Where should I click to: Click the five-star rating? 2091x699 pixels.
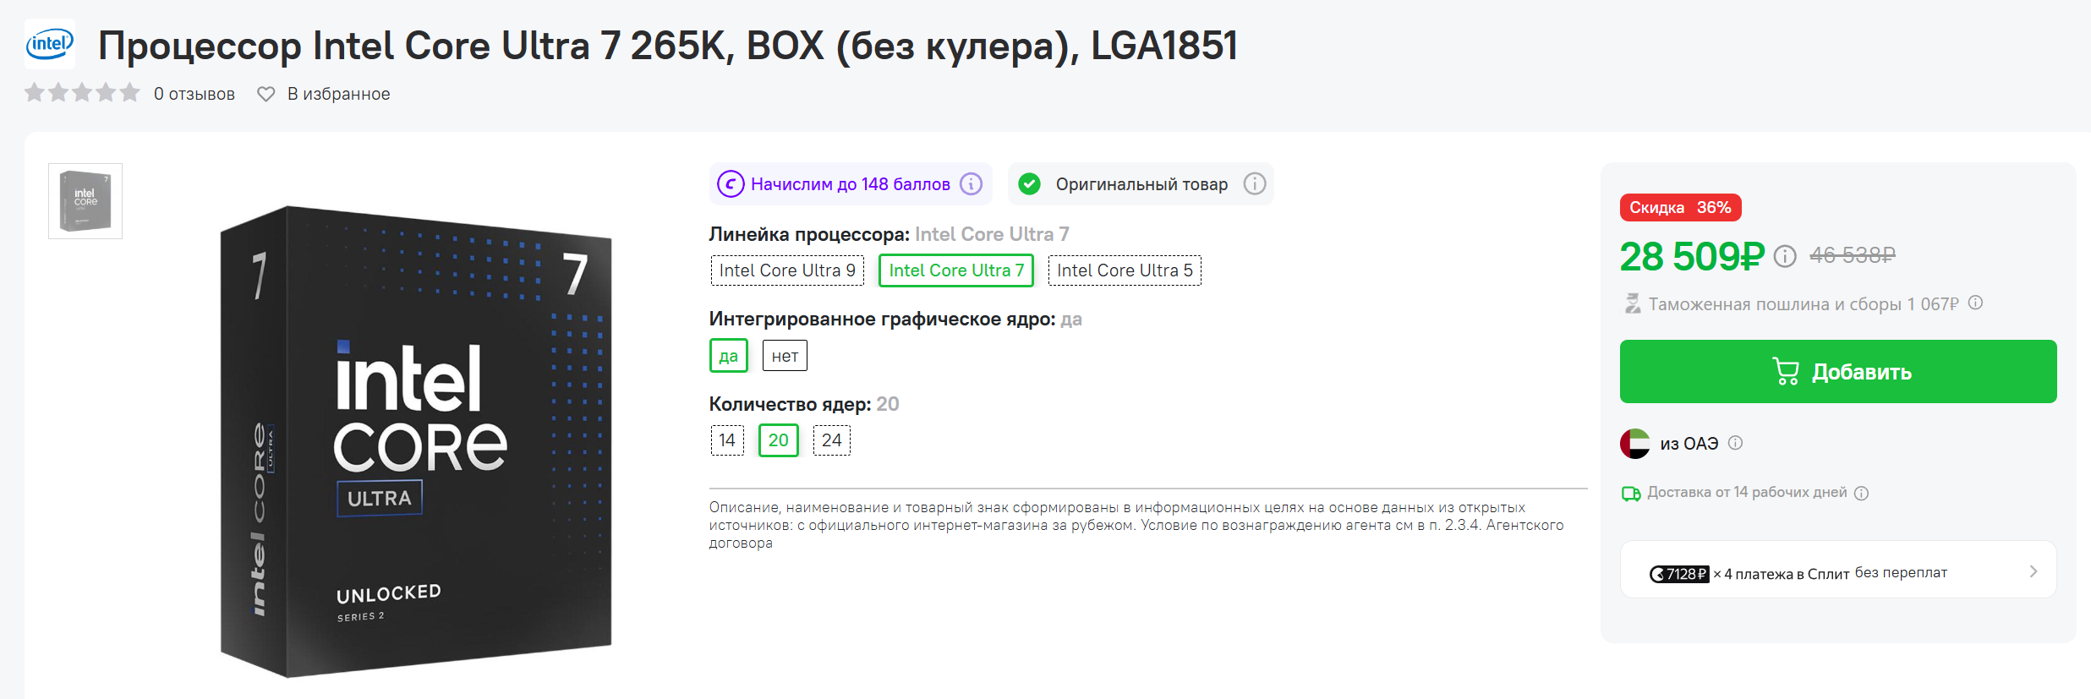(82, 92)
